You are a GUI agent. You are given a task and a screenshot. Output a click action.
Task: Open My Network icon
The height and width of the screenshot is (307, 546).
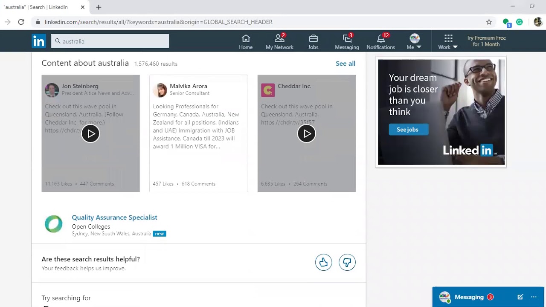coord(279,42)
